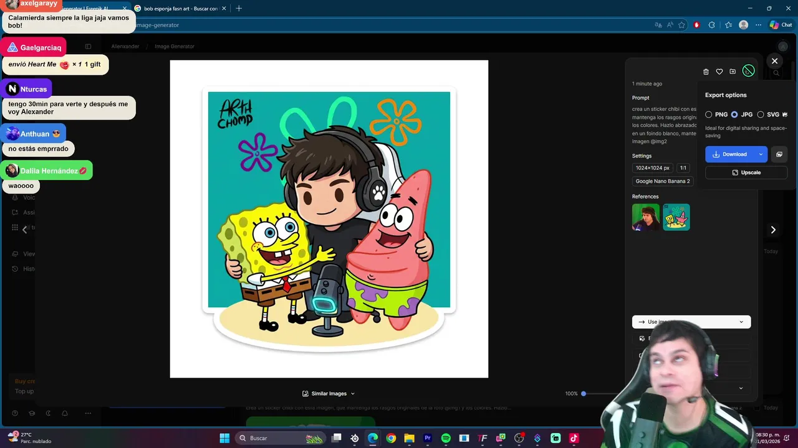Click the image-stack icon beside Download
Viewport: 798px width, 448px height.
click(779, 154)
